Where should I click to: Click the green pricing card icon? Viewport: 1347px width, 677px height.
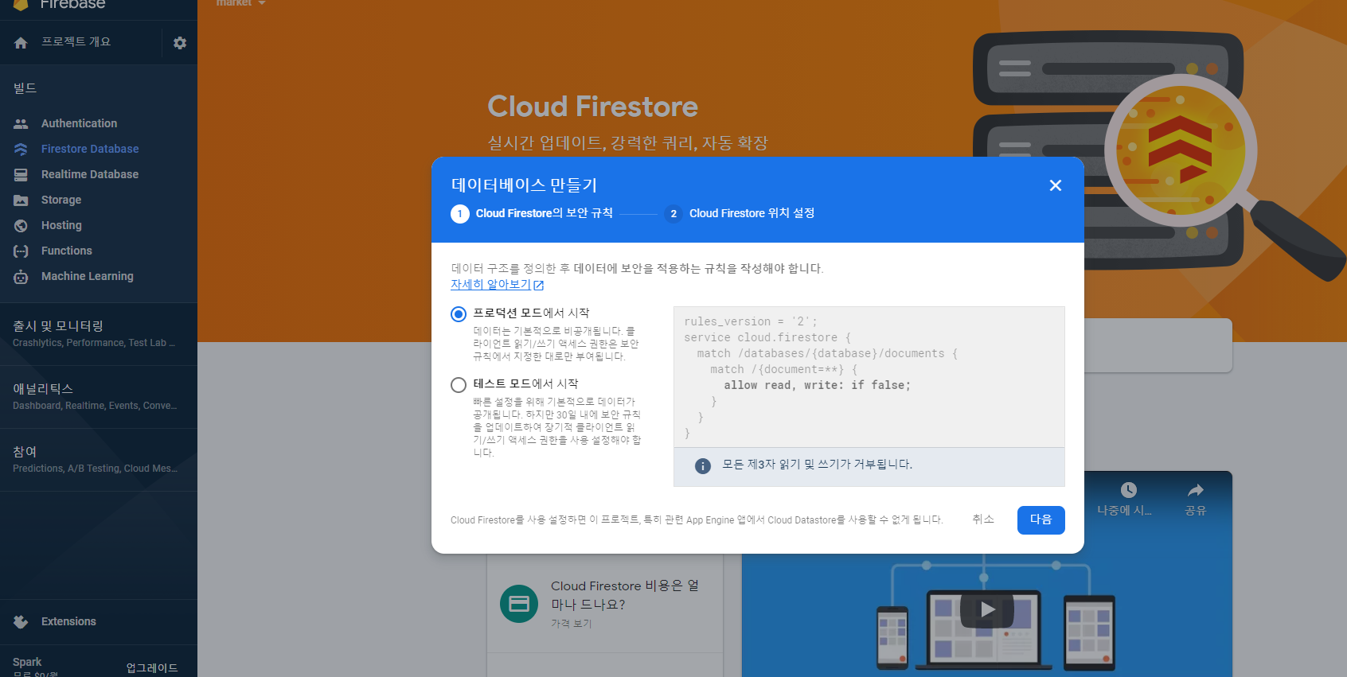519,604
